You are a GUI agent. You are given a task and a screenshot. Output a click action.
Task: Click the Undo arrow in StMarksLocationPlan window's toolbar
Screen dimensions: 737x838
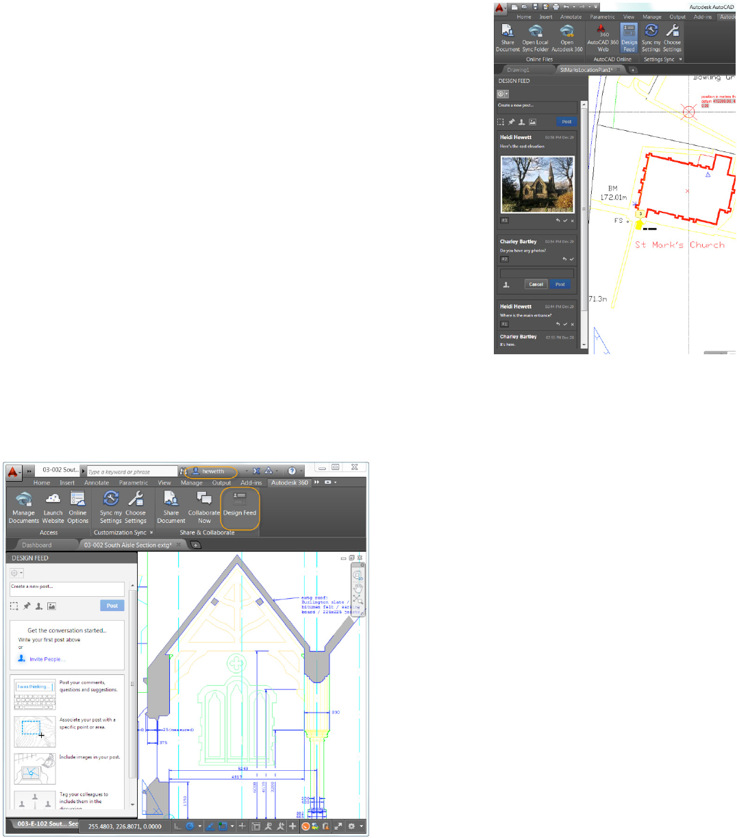[x=566, y=7]
